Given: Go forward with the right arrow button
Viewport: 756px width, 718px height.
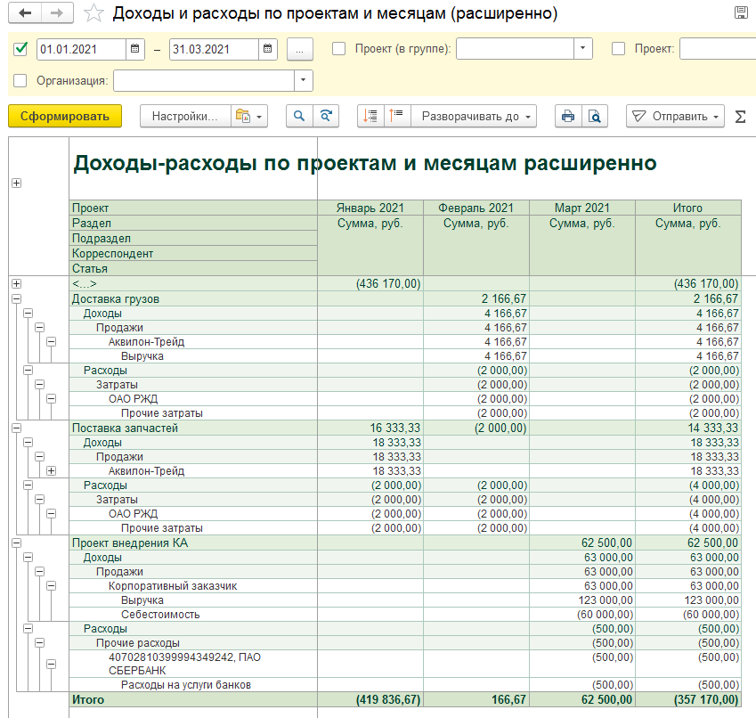Looking at the screenshot, I should tap(57, 13).
